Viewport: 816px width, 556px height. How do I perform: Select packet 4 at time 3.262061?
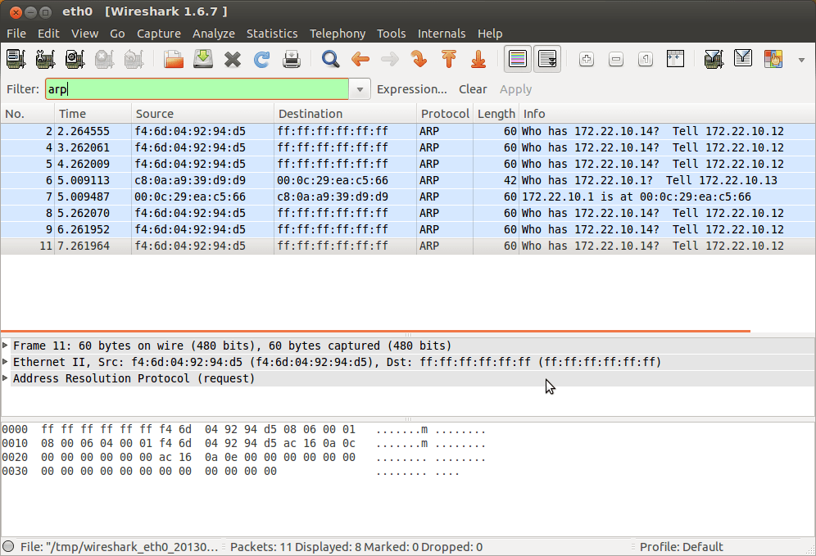pyautogui.click(x=407, y=147)
